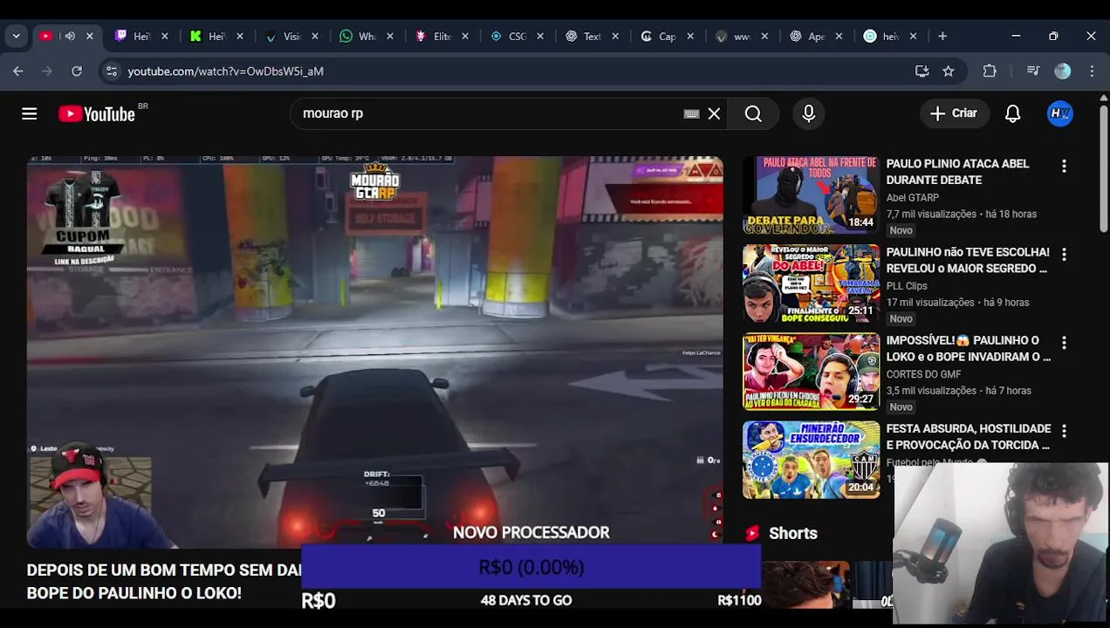The width and height of the screenshot is (1110, 628).
Task: Open 'FESTA ABSURDA, HOSTILIDADE' video thumbnail
Action: click(x=811, y=460)
